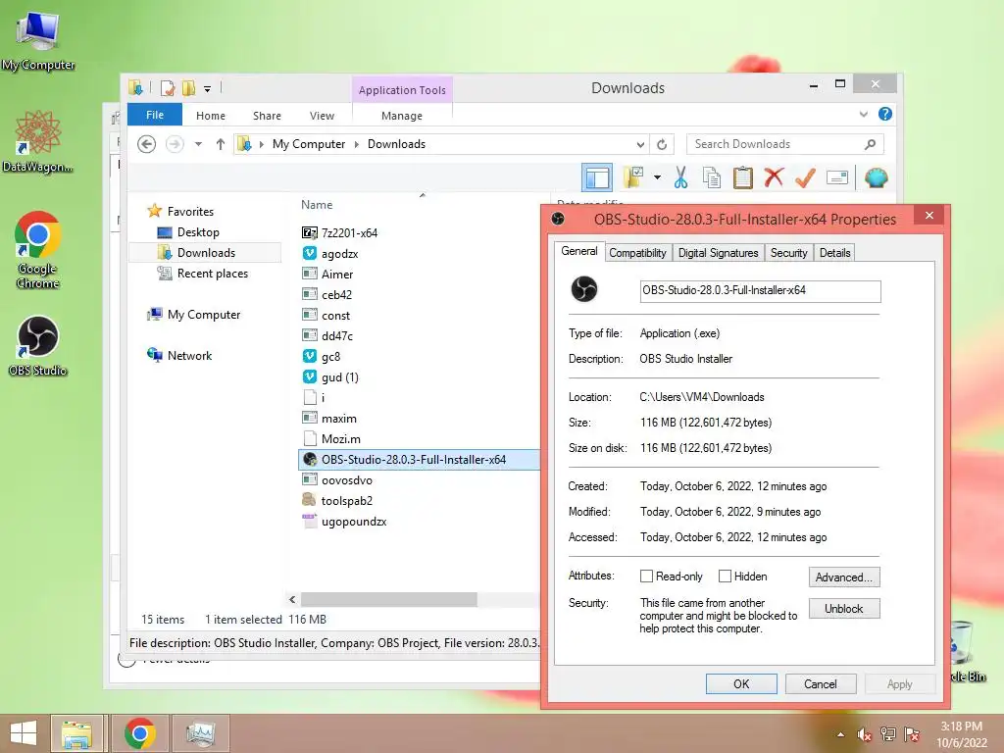
Task: Click the search magnifier icon
Action: click(870, 144)
